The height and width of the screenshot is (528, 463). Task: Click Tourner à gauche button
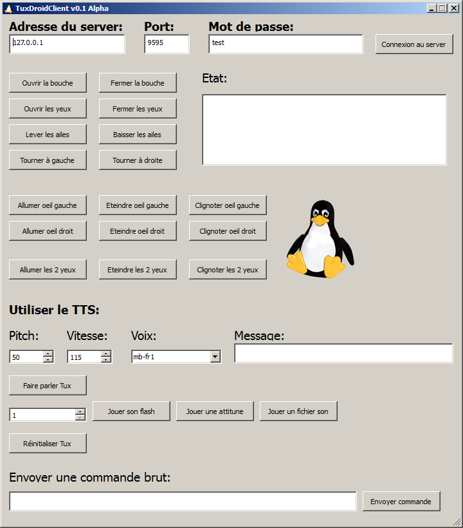point(48,160)
